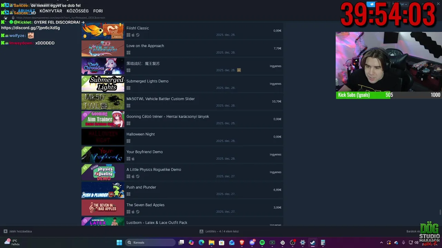
Task: Click the small tan badge icon beside 黑暗战纪's date
Action: (x=239, y=70)
